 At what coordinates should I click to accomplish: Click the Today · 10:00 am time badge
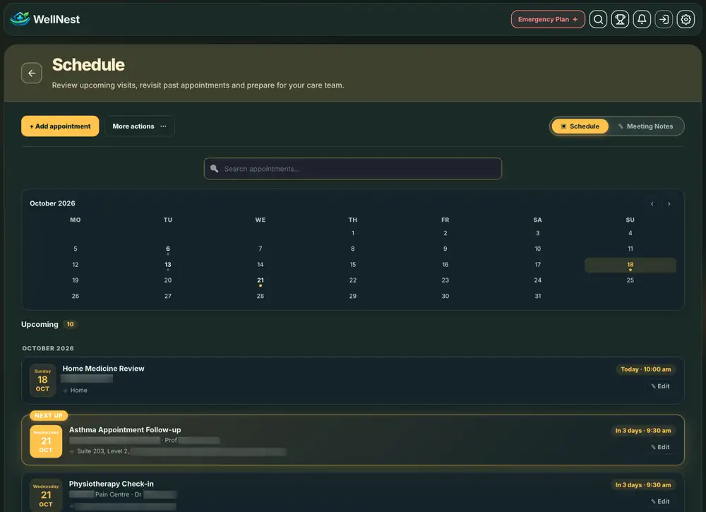pyautogui.click(x=646, y=369)
